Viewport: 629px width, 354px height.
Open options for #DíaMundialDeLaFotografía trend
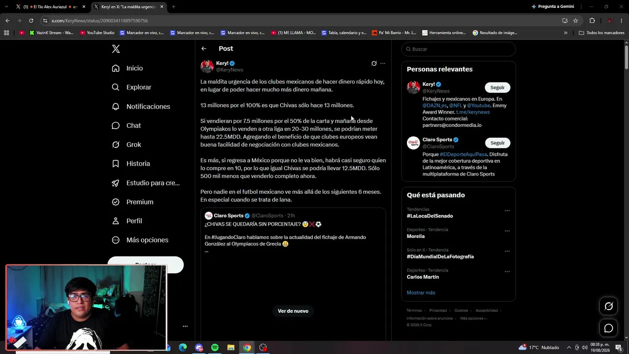(507, 251)
